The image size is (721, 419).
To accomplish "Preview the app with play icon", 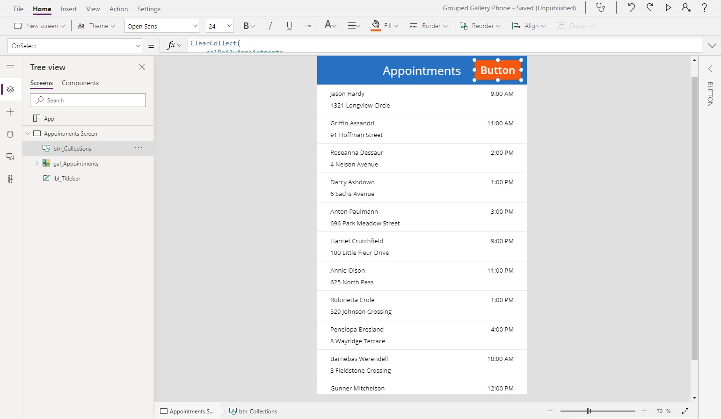I will 668,7.
